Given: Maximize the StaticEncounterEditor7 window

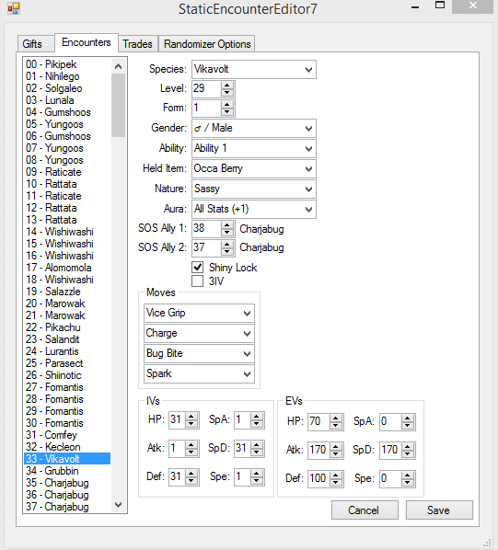Looking at the screenshot, I should (x=440, y=6).
